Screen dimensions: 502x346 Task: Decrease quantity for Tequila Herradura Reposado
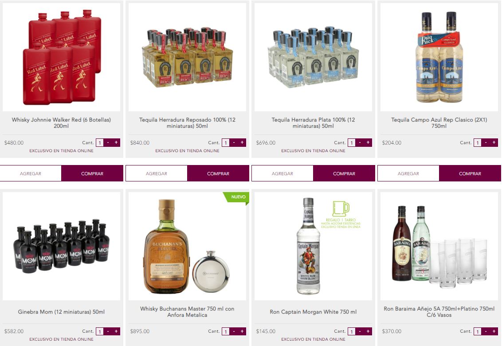[x=234, y=142]
